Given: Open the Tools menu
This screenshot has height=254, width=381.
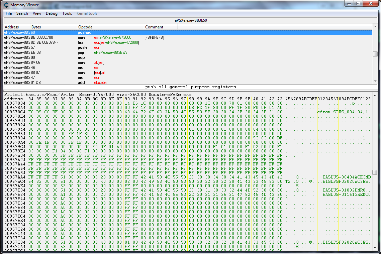Looking at the screenshot, I should pos(67,13).
